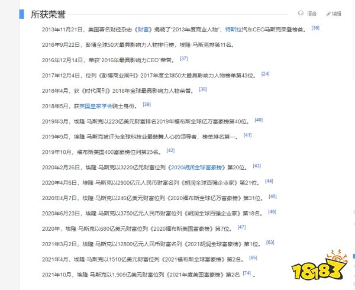Open citation reference [37]
This screenshot has width=355, height=290.
pos(183,59)
